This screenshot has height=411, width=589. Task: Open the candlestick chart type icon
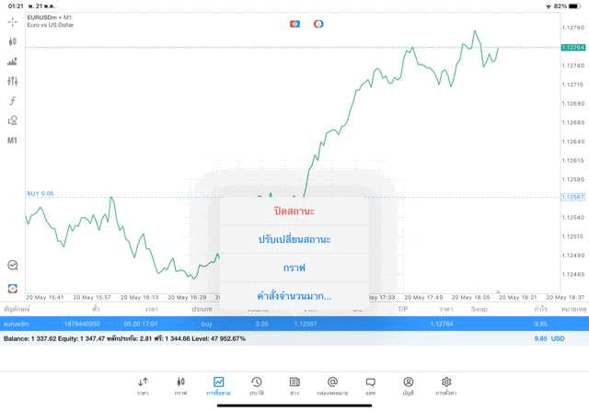(13, 41)
